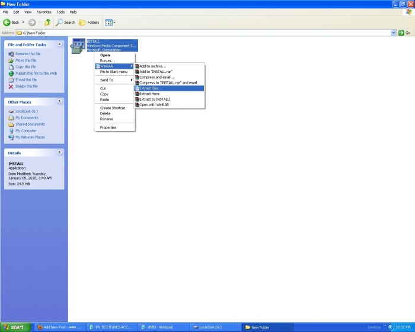Image resolution: width=415 pixels, height=332 pixels.
Task: Click the Desktop toolbar label on taskbar
Action: [374, 327]
